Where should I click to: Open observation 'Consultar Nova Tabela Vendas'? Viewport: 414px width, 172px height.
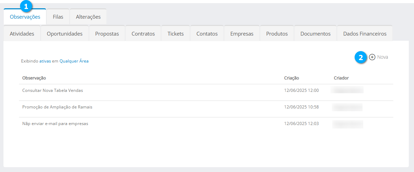(52, 90)
